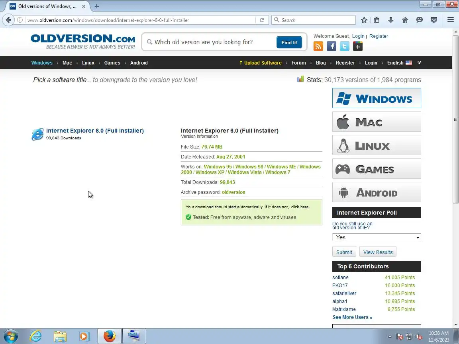Open Android in the navigation bar
Image resolution: width=459 pixels, height=344 pixels.
tap(139, 63)
